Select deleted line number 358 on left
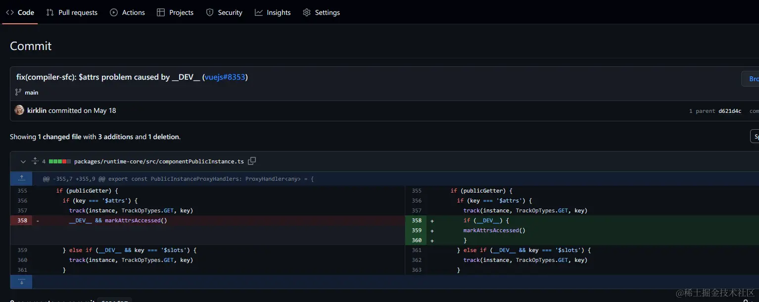Screen dimensions: 759x302 click(21, 220)
